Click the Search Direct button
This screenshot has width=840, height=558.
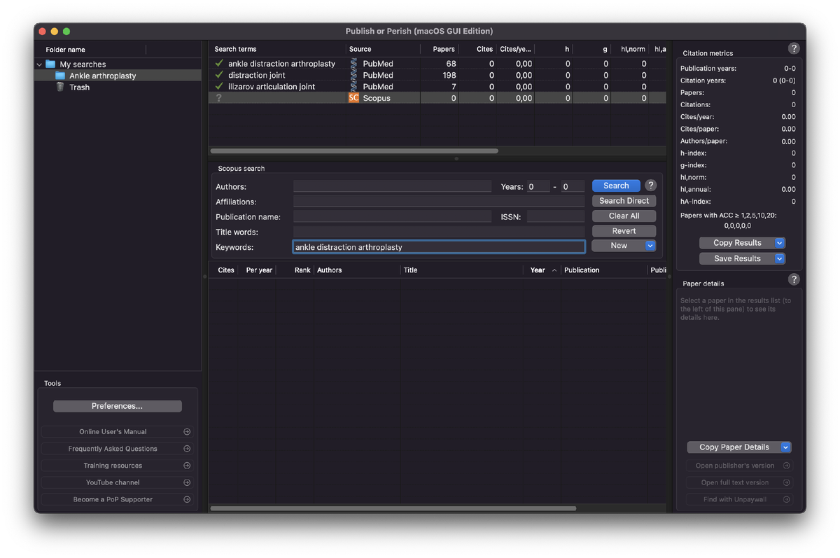624,201
